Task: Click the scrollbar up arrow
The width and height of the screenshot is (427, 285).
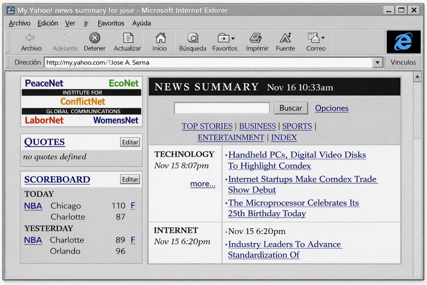Action: click(417, 77)
